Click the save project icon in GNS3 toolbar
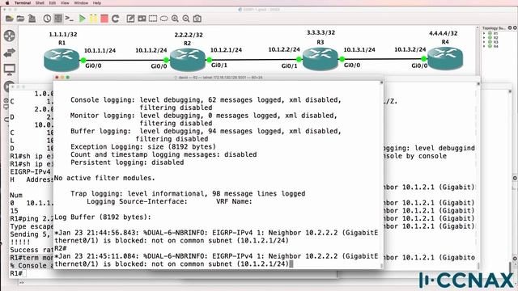Viewport: 518px width, 291px height. (32, 19)
